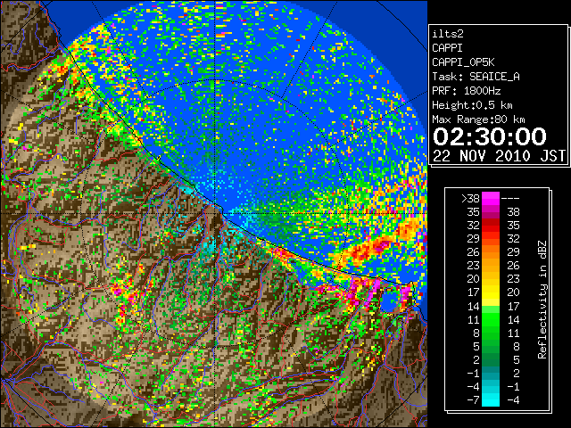Click the '22 NOV 2010 JST' date

[499, 156]
